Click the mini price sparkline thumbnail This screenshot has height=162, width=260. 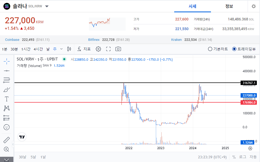(x=107, y=24)
